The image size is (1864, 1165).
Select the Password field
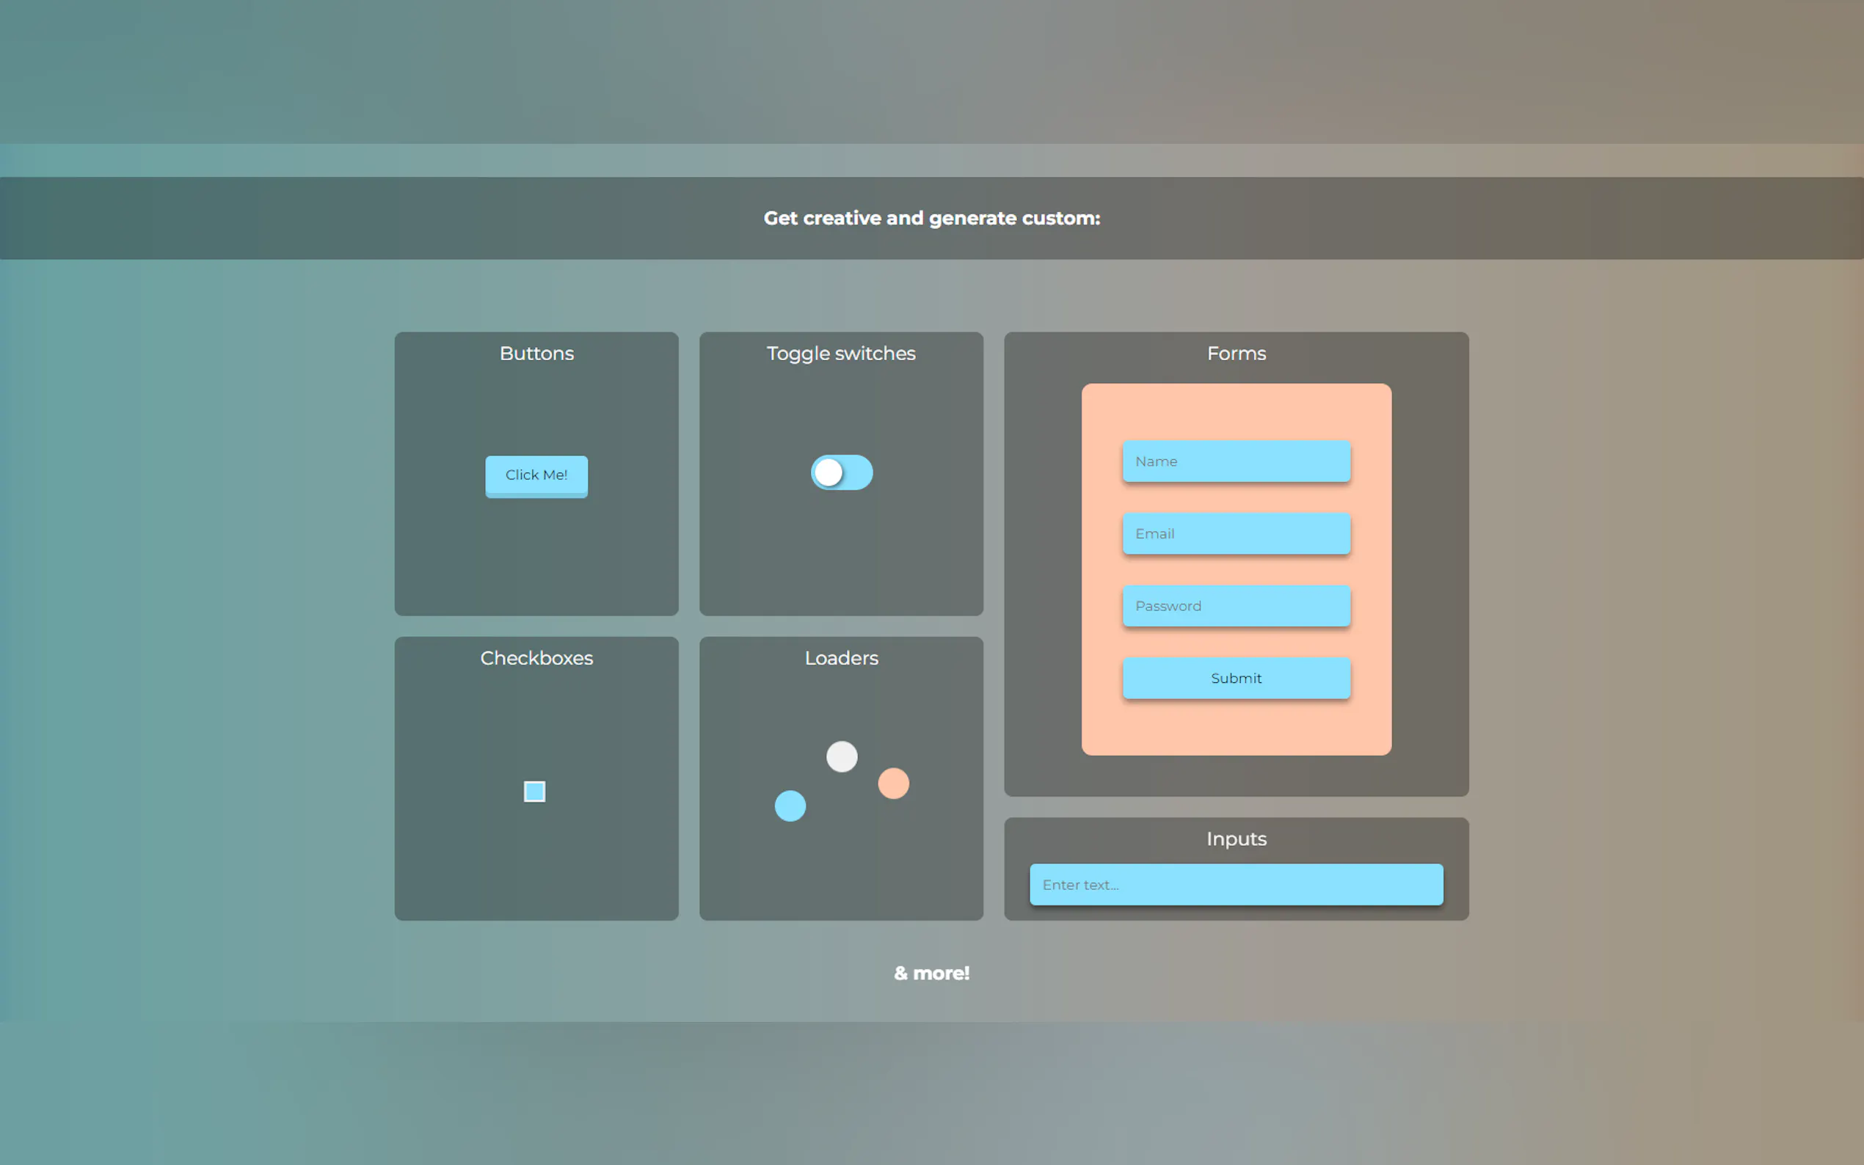coord(1236,606)
